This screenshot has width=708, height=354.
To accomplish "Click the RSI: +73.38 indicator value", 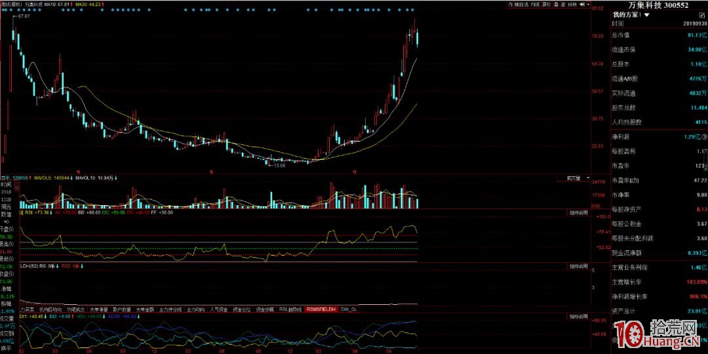I will click(37, 212).
